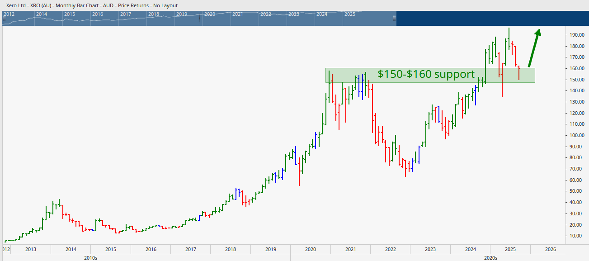Select 2024 in the top navigator strip

322,14
